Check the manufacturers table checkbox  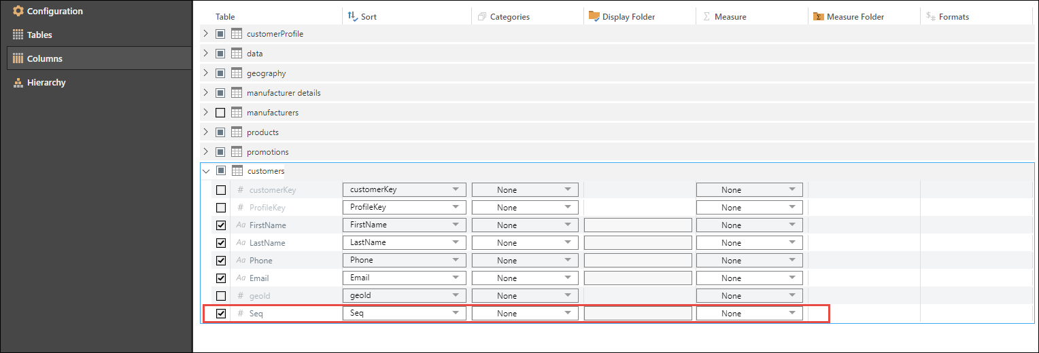220,113
